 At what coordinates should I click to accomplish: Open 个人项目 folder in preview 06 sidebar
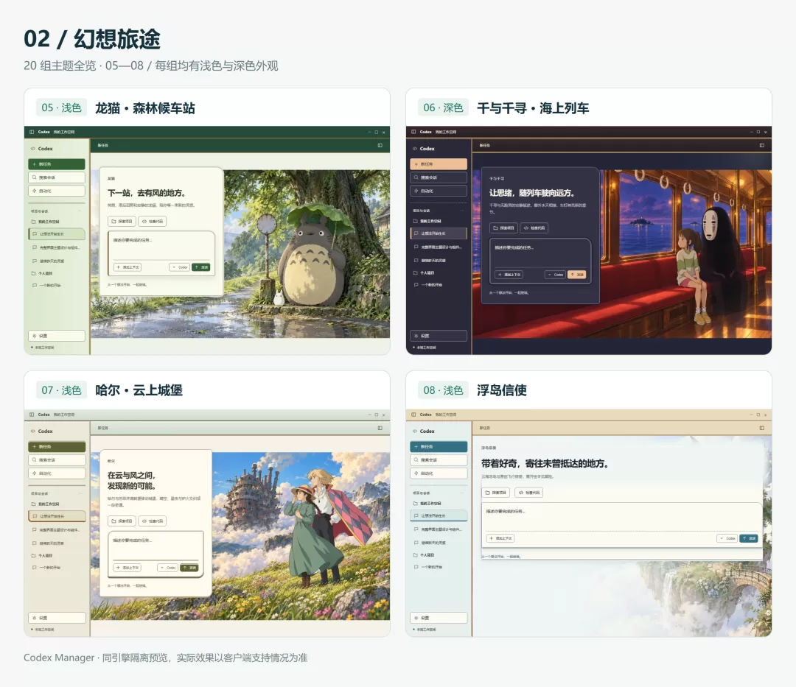425,272
